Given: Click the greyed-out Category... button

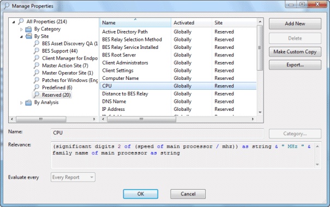Looking at the screenshot, I should pyautogui.click(x=295, y=134).
